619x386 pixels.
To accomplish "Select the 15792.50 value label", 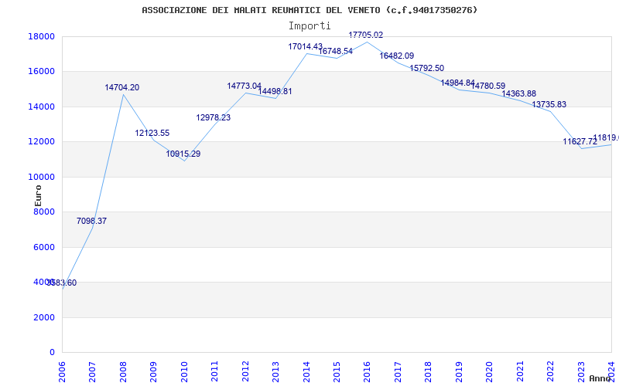I will click(426, 69).
